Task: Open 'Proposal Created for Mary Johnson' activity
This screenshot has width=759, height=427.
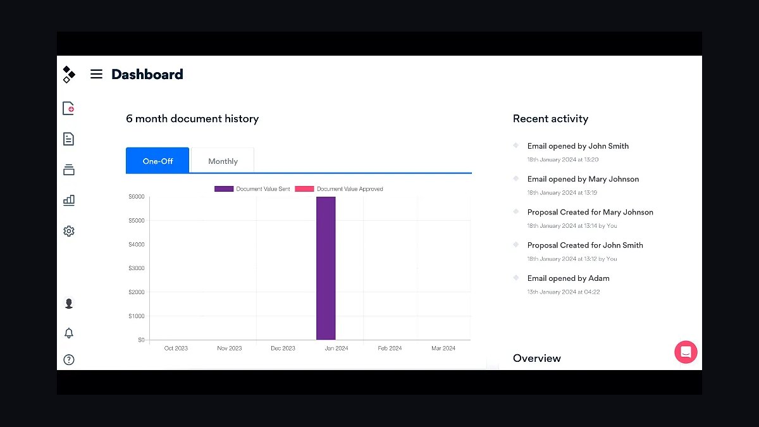Action: 590,212
